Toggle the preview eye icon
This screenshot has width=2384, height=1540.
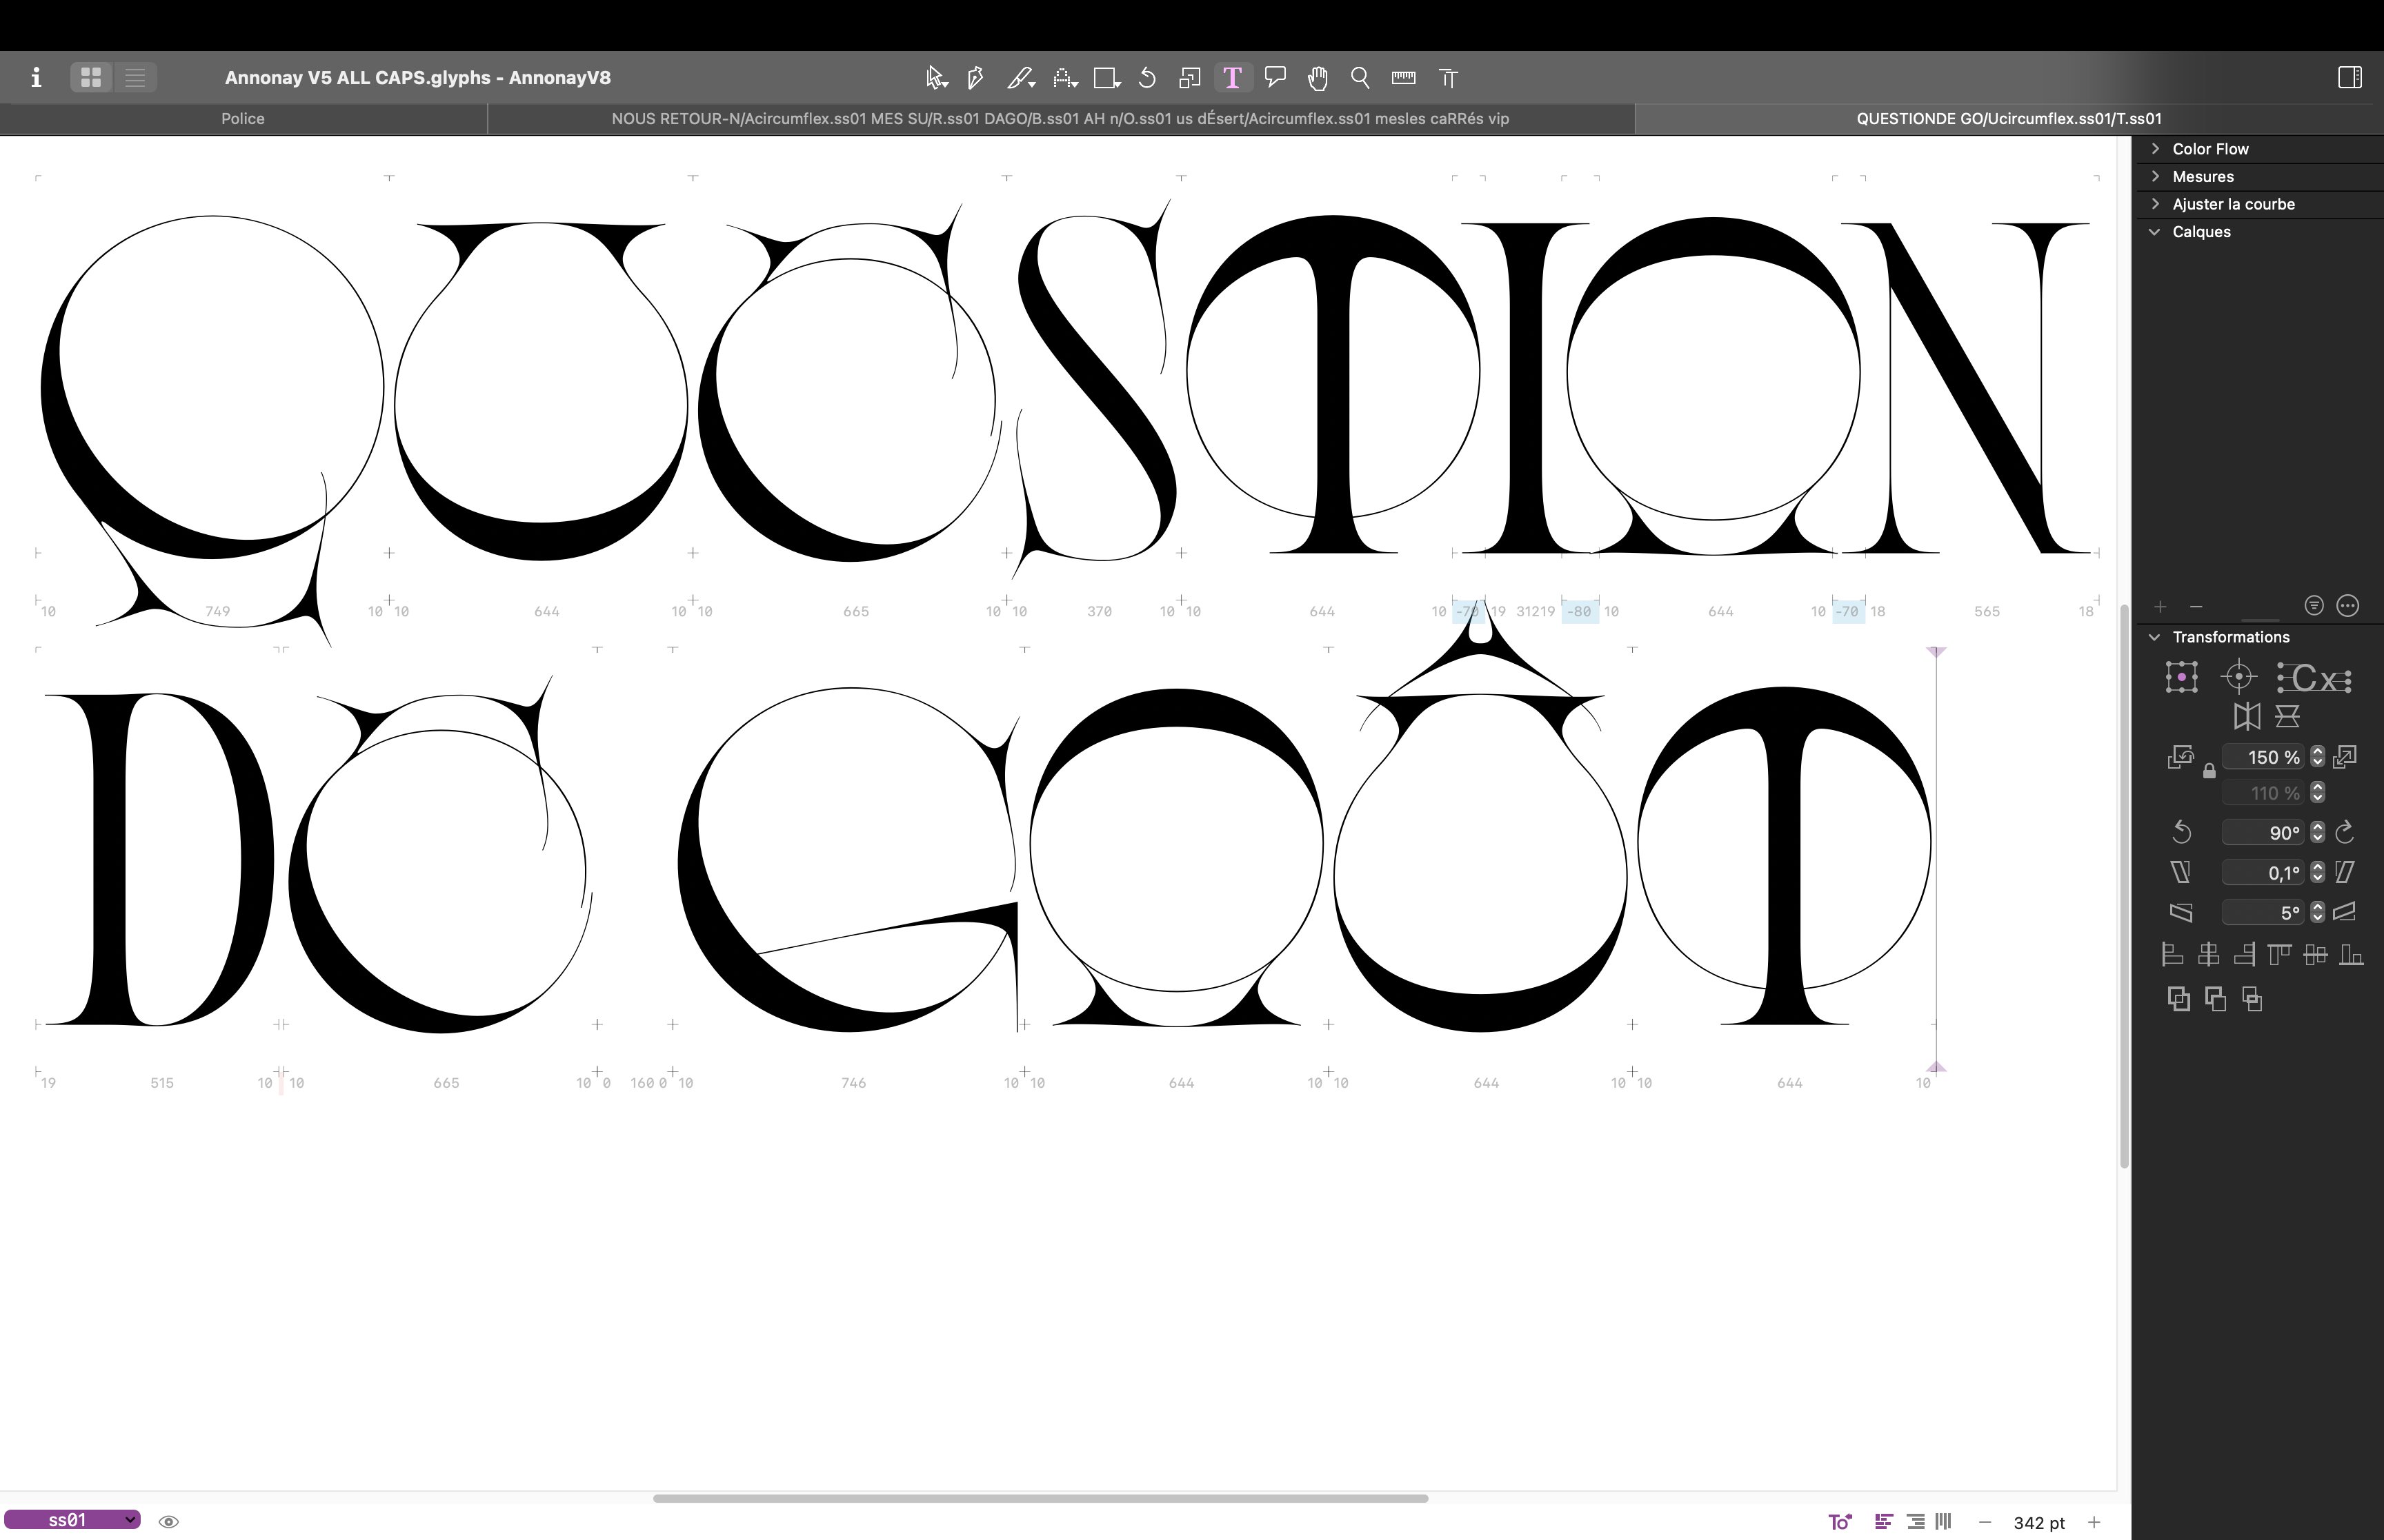(x=169, y=1522)
